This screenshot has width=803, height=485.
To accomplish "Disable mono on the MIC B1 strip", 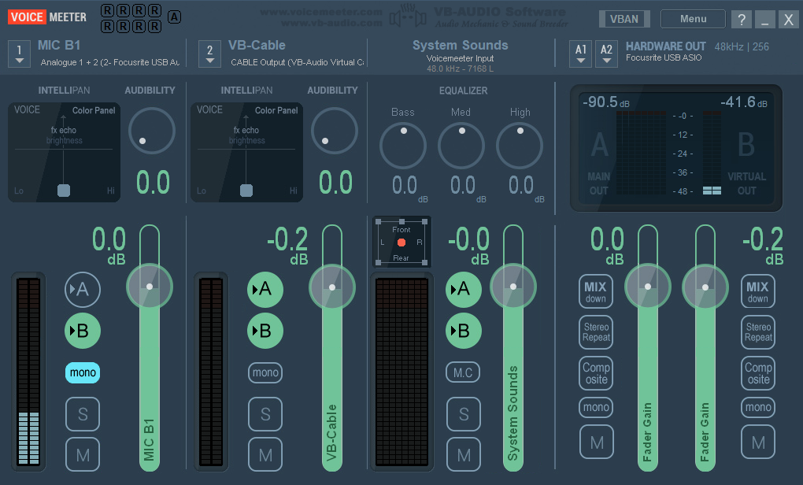I will (x=83, y=372).
